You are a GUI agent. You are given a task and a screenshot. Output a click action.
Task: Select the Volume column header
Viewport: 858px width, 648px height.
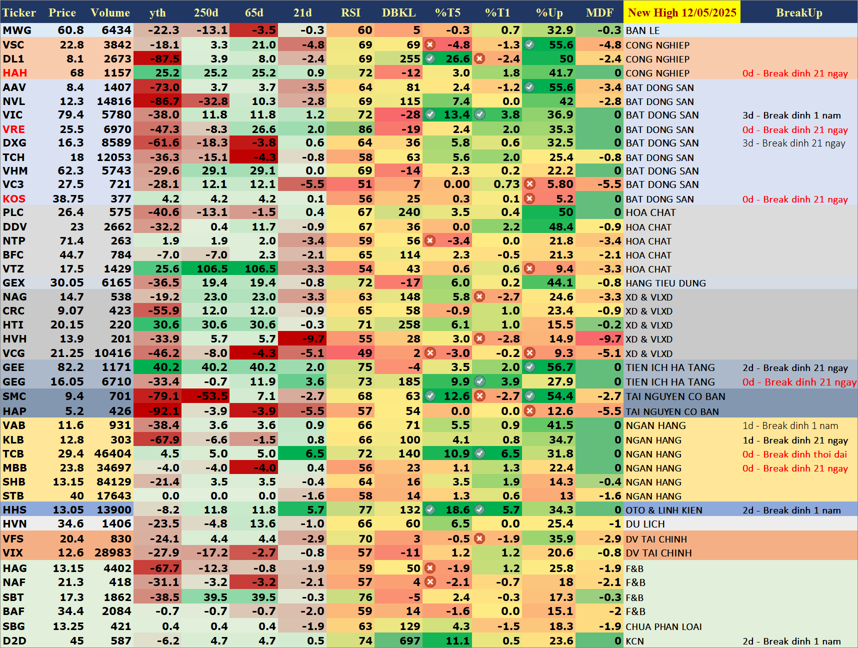(x=110, y=12)
